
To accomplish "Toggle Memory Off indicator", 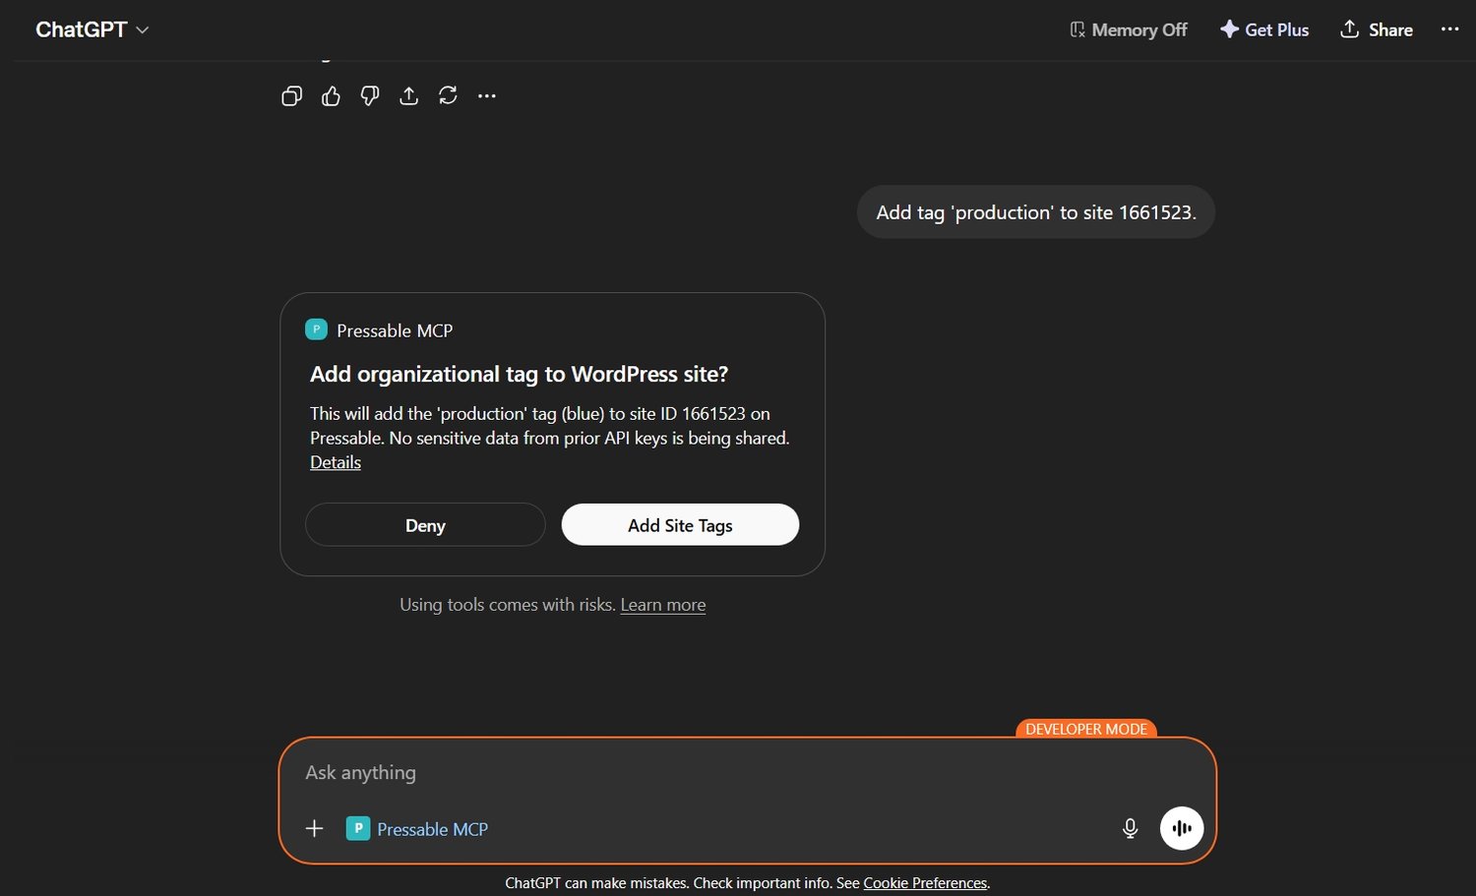I will pos(1129,30).
